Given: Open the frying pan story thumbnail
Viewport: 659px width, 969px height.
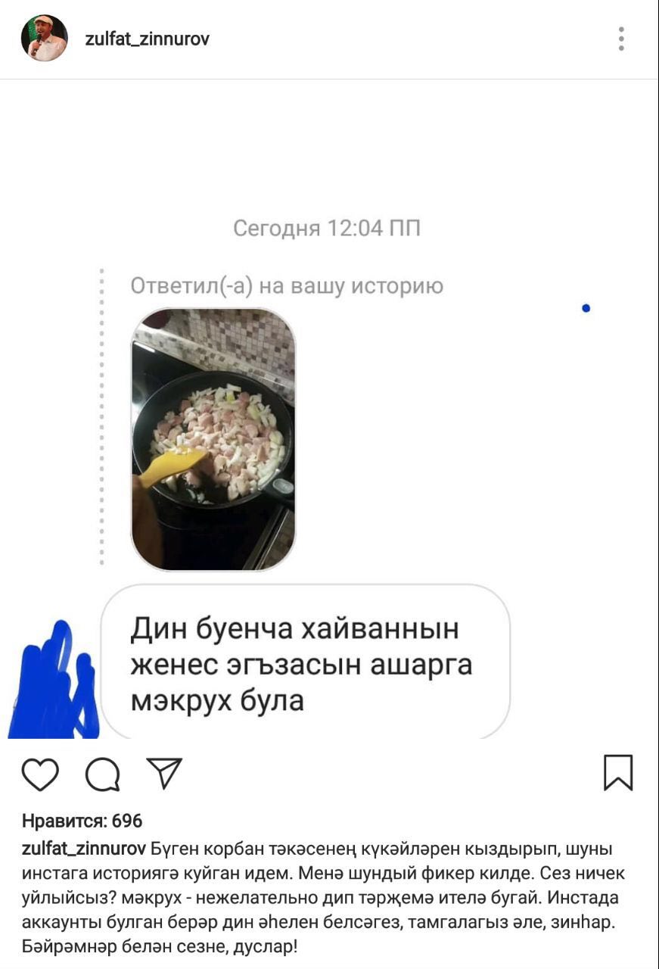Looking at the screenshot, I should (213, 439).
